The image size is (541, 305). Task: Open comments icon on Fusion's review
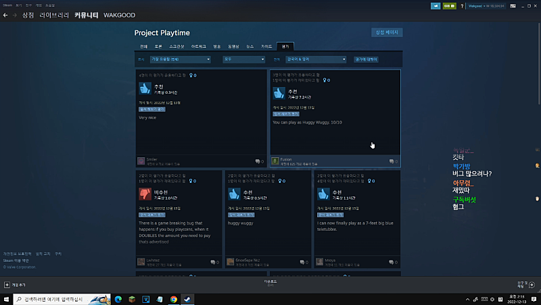[393, 161]
